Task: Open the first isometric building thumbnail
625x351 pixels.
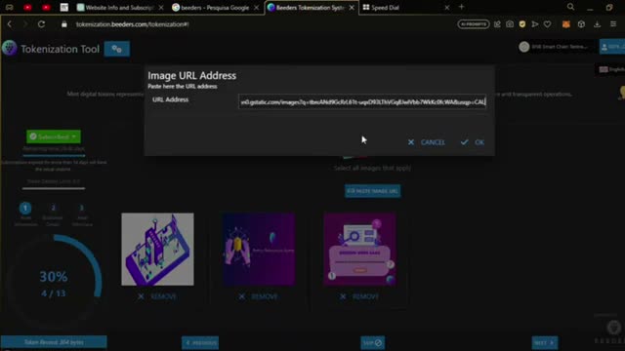Action: coord(157,250)
